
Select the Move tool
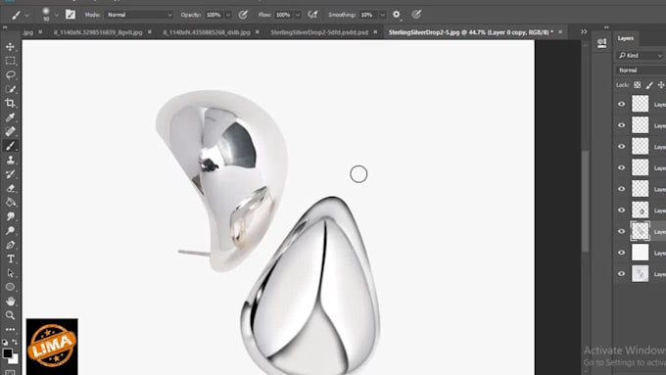click(10, 47)
